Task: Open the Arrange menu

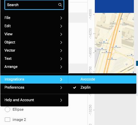Action: pos(34,67)
